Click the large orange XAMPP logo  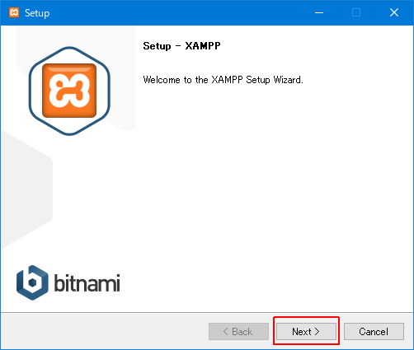(69, 91)
